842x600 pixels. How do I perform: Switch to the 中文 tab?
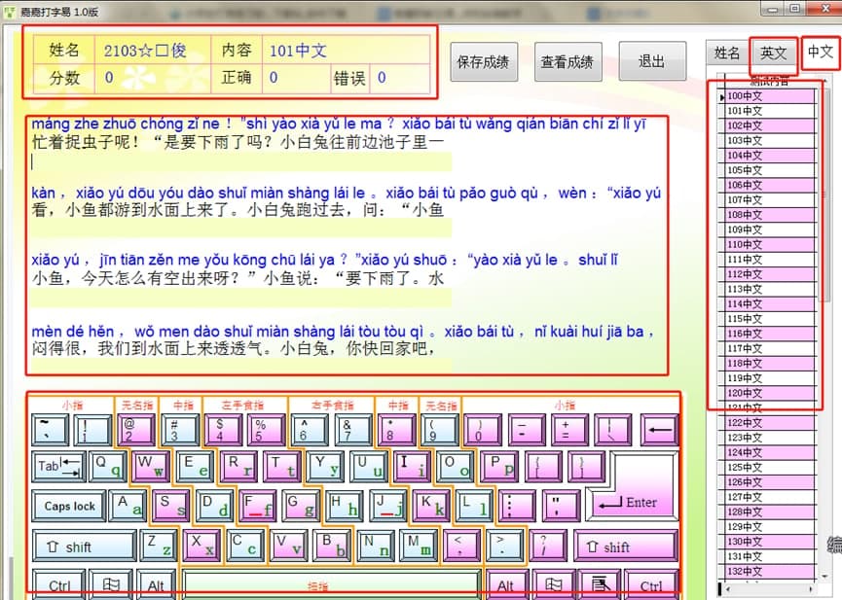click(x=821, y=53)
